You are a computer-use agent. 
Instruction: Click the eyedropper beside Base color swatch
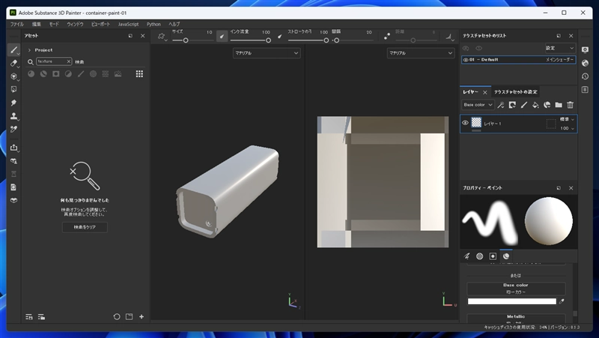(x=562, y=301)
